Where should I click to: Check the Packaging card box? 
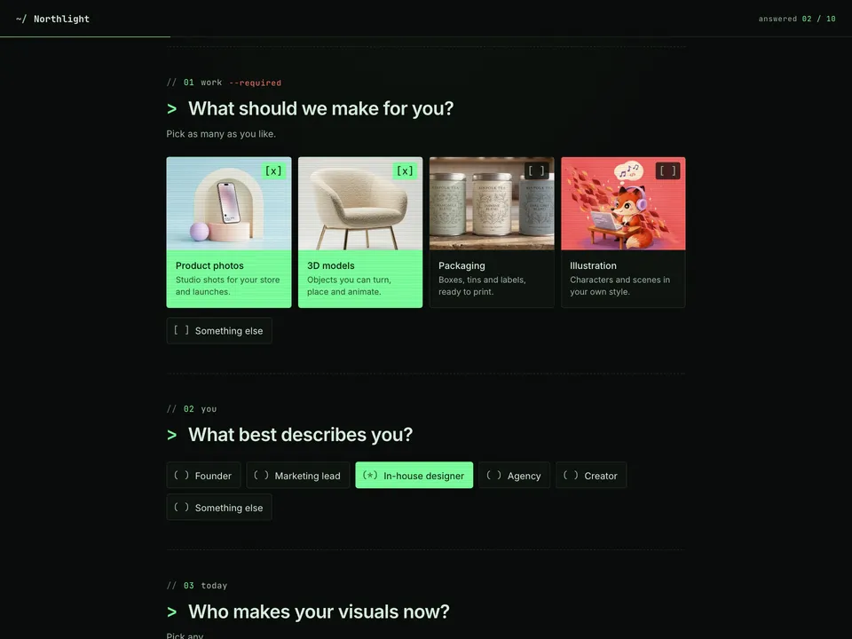[x=536, y=171]
